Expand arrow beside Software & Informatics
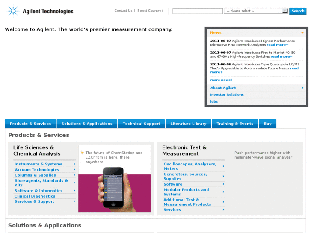Screen dimensions: 311x233 coord(74,191)
